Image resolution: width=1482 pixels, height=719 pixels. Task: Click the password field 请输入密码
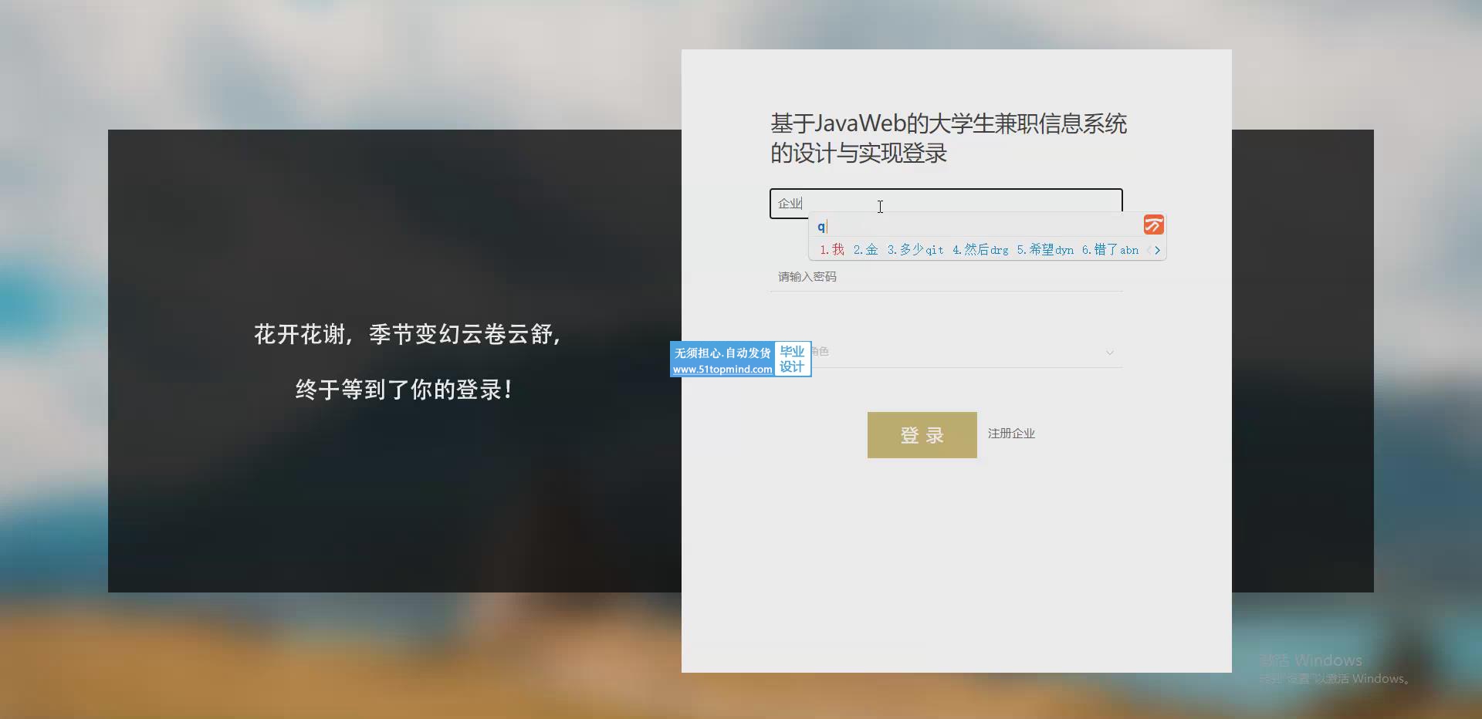coord(946,277)
